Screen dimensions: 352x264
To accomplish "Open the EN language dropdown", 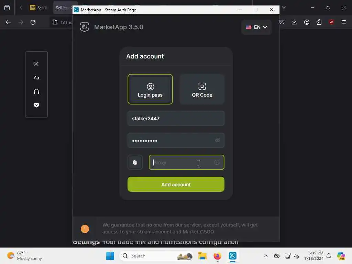I will [x=256, y=27].
